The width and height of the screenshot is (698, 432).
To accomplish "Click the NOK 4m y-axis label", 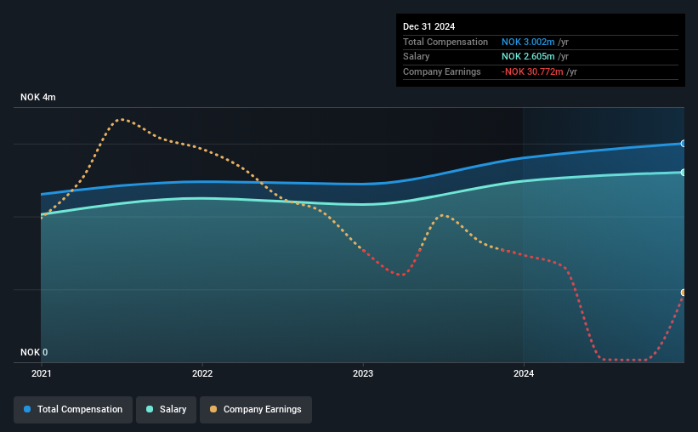I will point(38,97).
